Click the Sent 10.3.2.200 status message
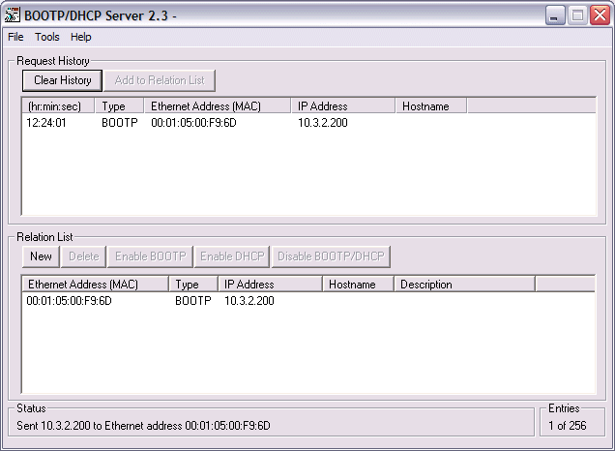This screenshot has height=451, width=615. [143, 426]
